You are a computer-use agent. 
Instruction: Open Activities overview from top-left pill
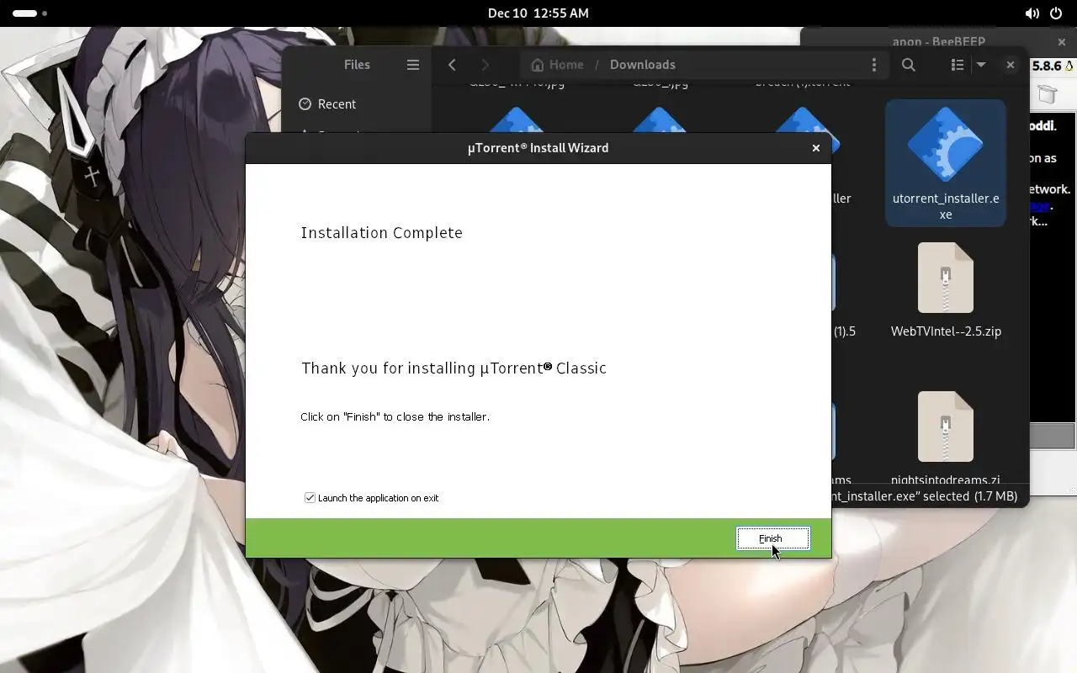coord(29,13)
